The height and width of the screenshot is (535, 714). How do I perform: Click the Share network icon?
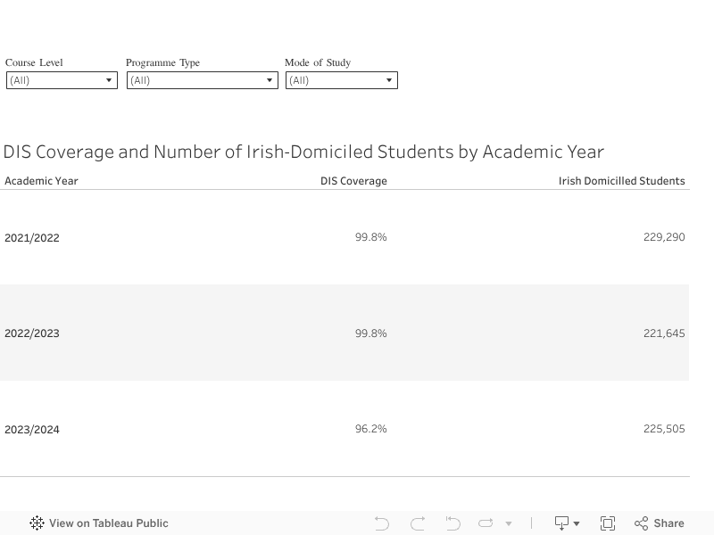click(x=641, y=523)
